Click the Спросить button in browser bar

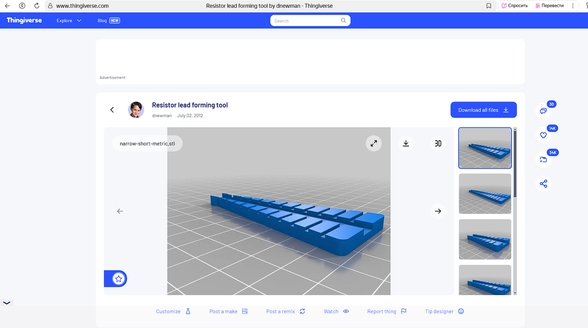pos(514,6)
